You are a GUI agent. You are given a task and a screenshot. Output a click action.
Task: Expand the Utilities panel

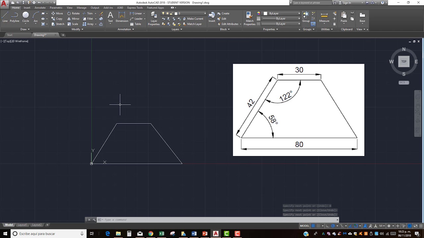pos(327,29)
